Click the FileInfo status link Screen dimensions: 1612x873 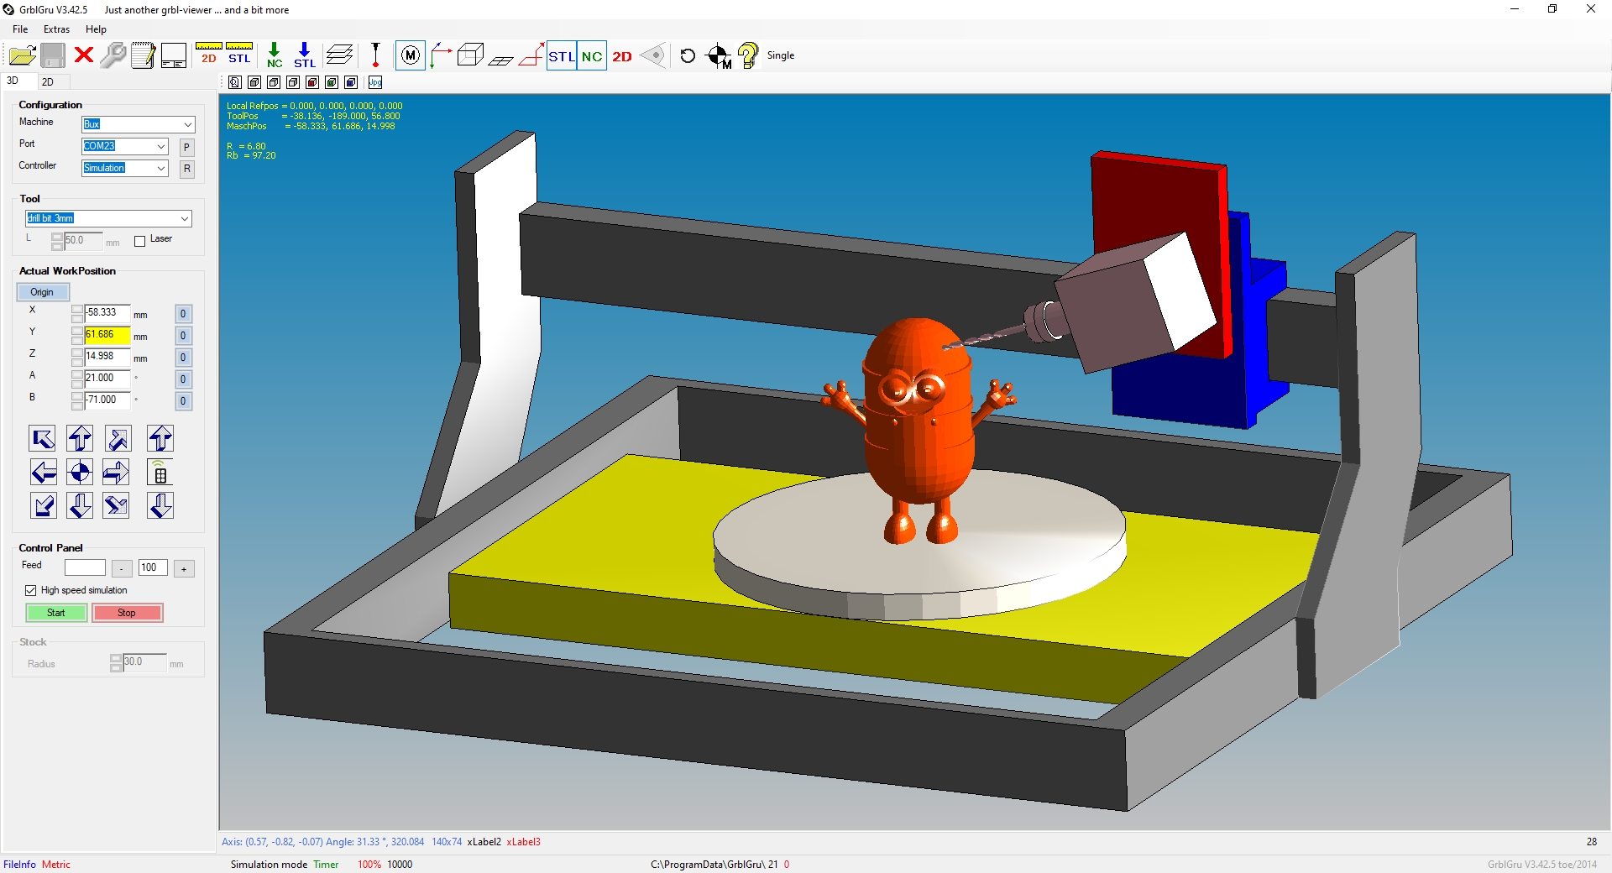click(19, 865)
